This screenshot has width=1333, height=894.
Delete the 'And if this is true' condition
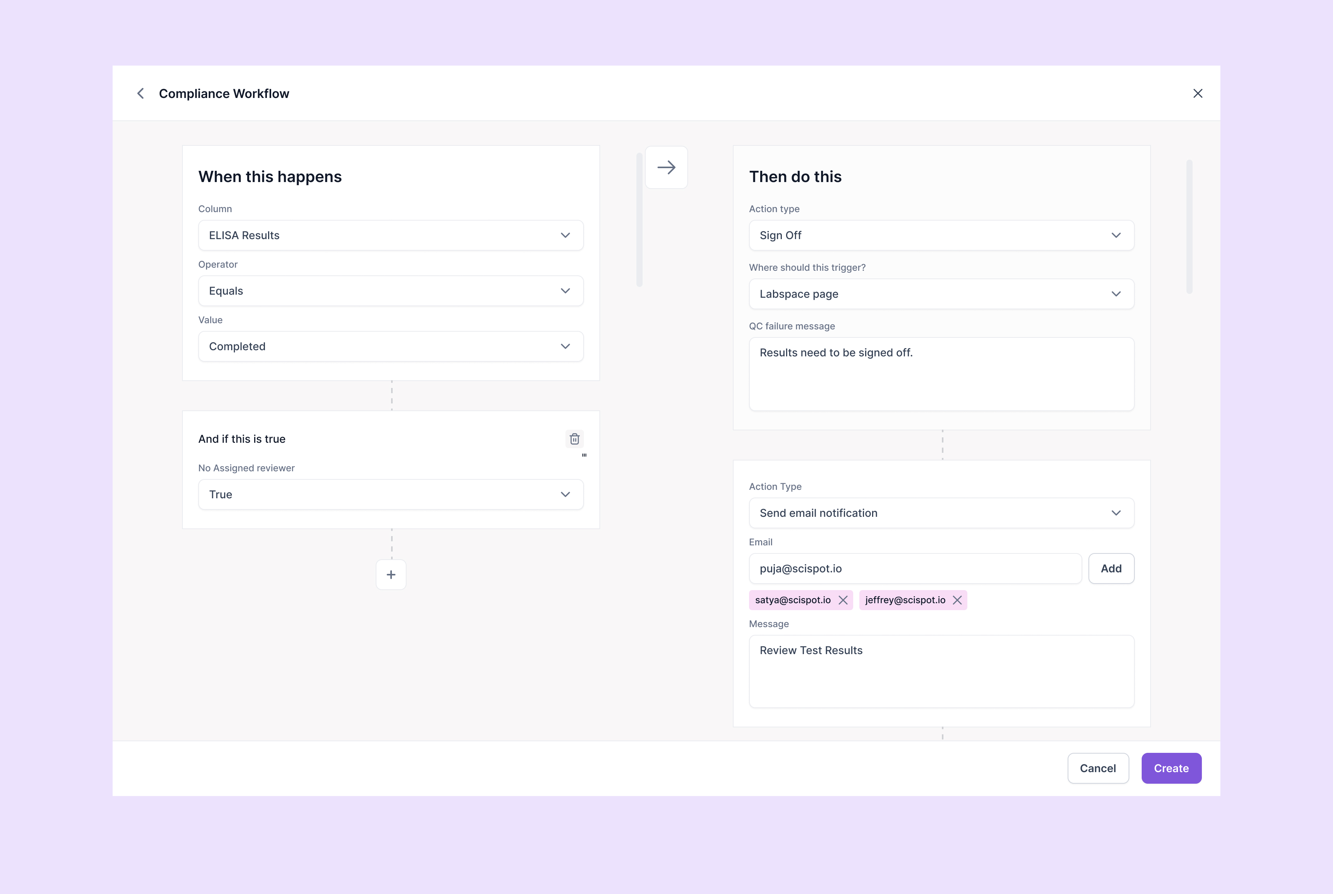[574, 439]
